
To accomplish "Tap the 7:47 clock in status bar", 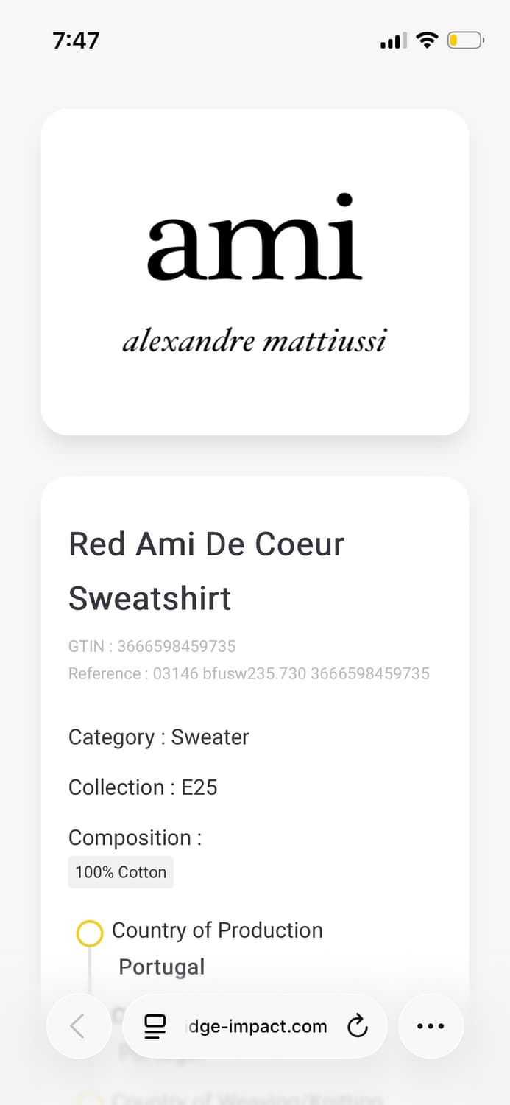I will coord(76,41).
